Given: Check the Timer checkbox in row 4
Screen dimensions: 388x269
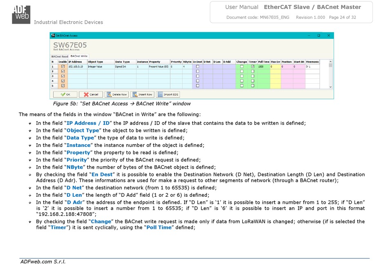Looking at the screenshot, I should click(253, 81).
